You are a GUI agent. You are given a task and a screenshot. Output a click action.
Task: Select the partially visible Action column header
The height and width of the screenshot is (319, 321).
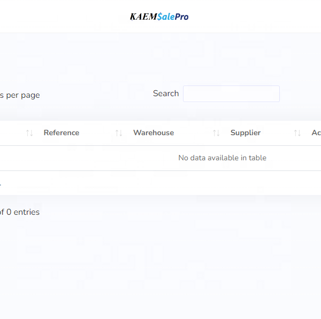click(x=316, y=133)
